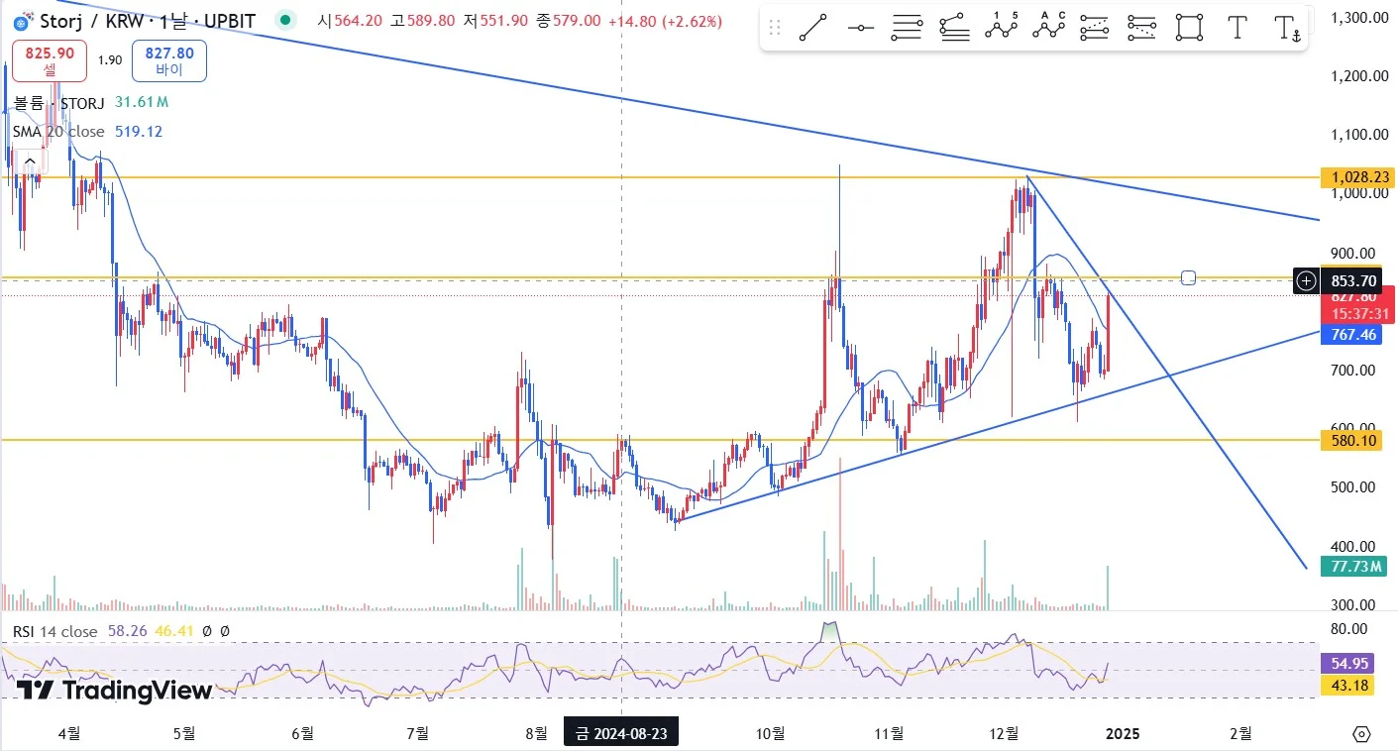Click the 579.00 close price value

click(x=575, y=21)
